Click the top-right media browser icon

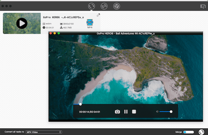[x=203, y=6]
